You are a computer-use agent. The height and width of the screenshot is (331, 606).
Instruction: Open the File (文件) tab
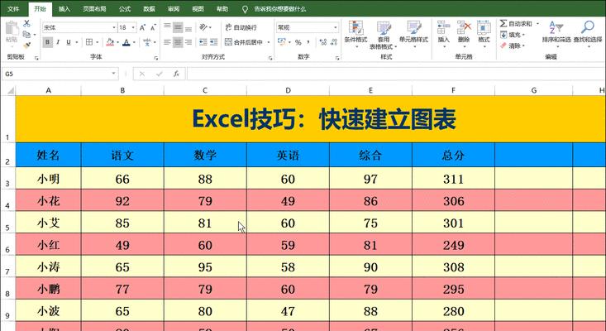pyautogui.click(x=13, y=8)
